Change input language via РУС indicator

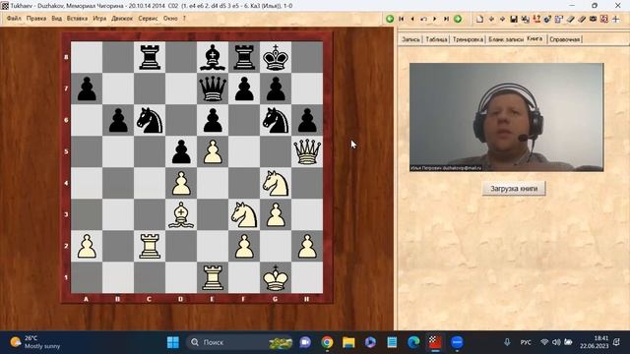coord(526,342)
